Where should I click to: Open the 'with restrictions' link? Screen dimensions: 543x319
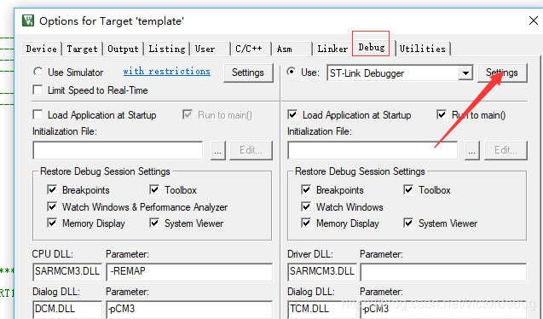coord(166,72)
